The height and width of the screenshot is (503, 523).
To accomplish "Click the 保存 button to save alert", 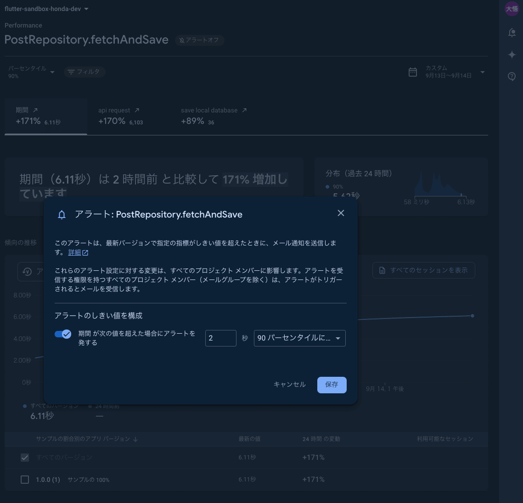I will click(x=332, y=385).
